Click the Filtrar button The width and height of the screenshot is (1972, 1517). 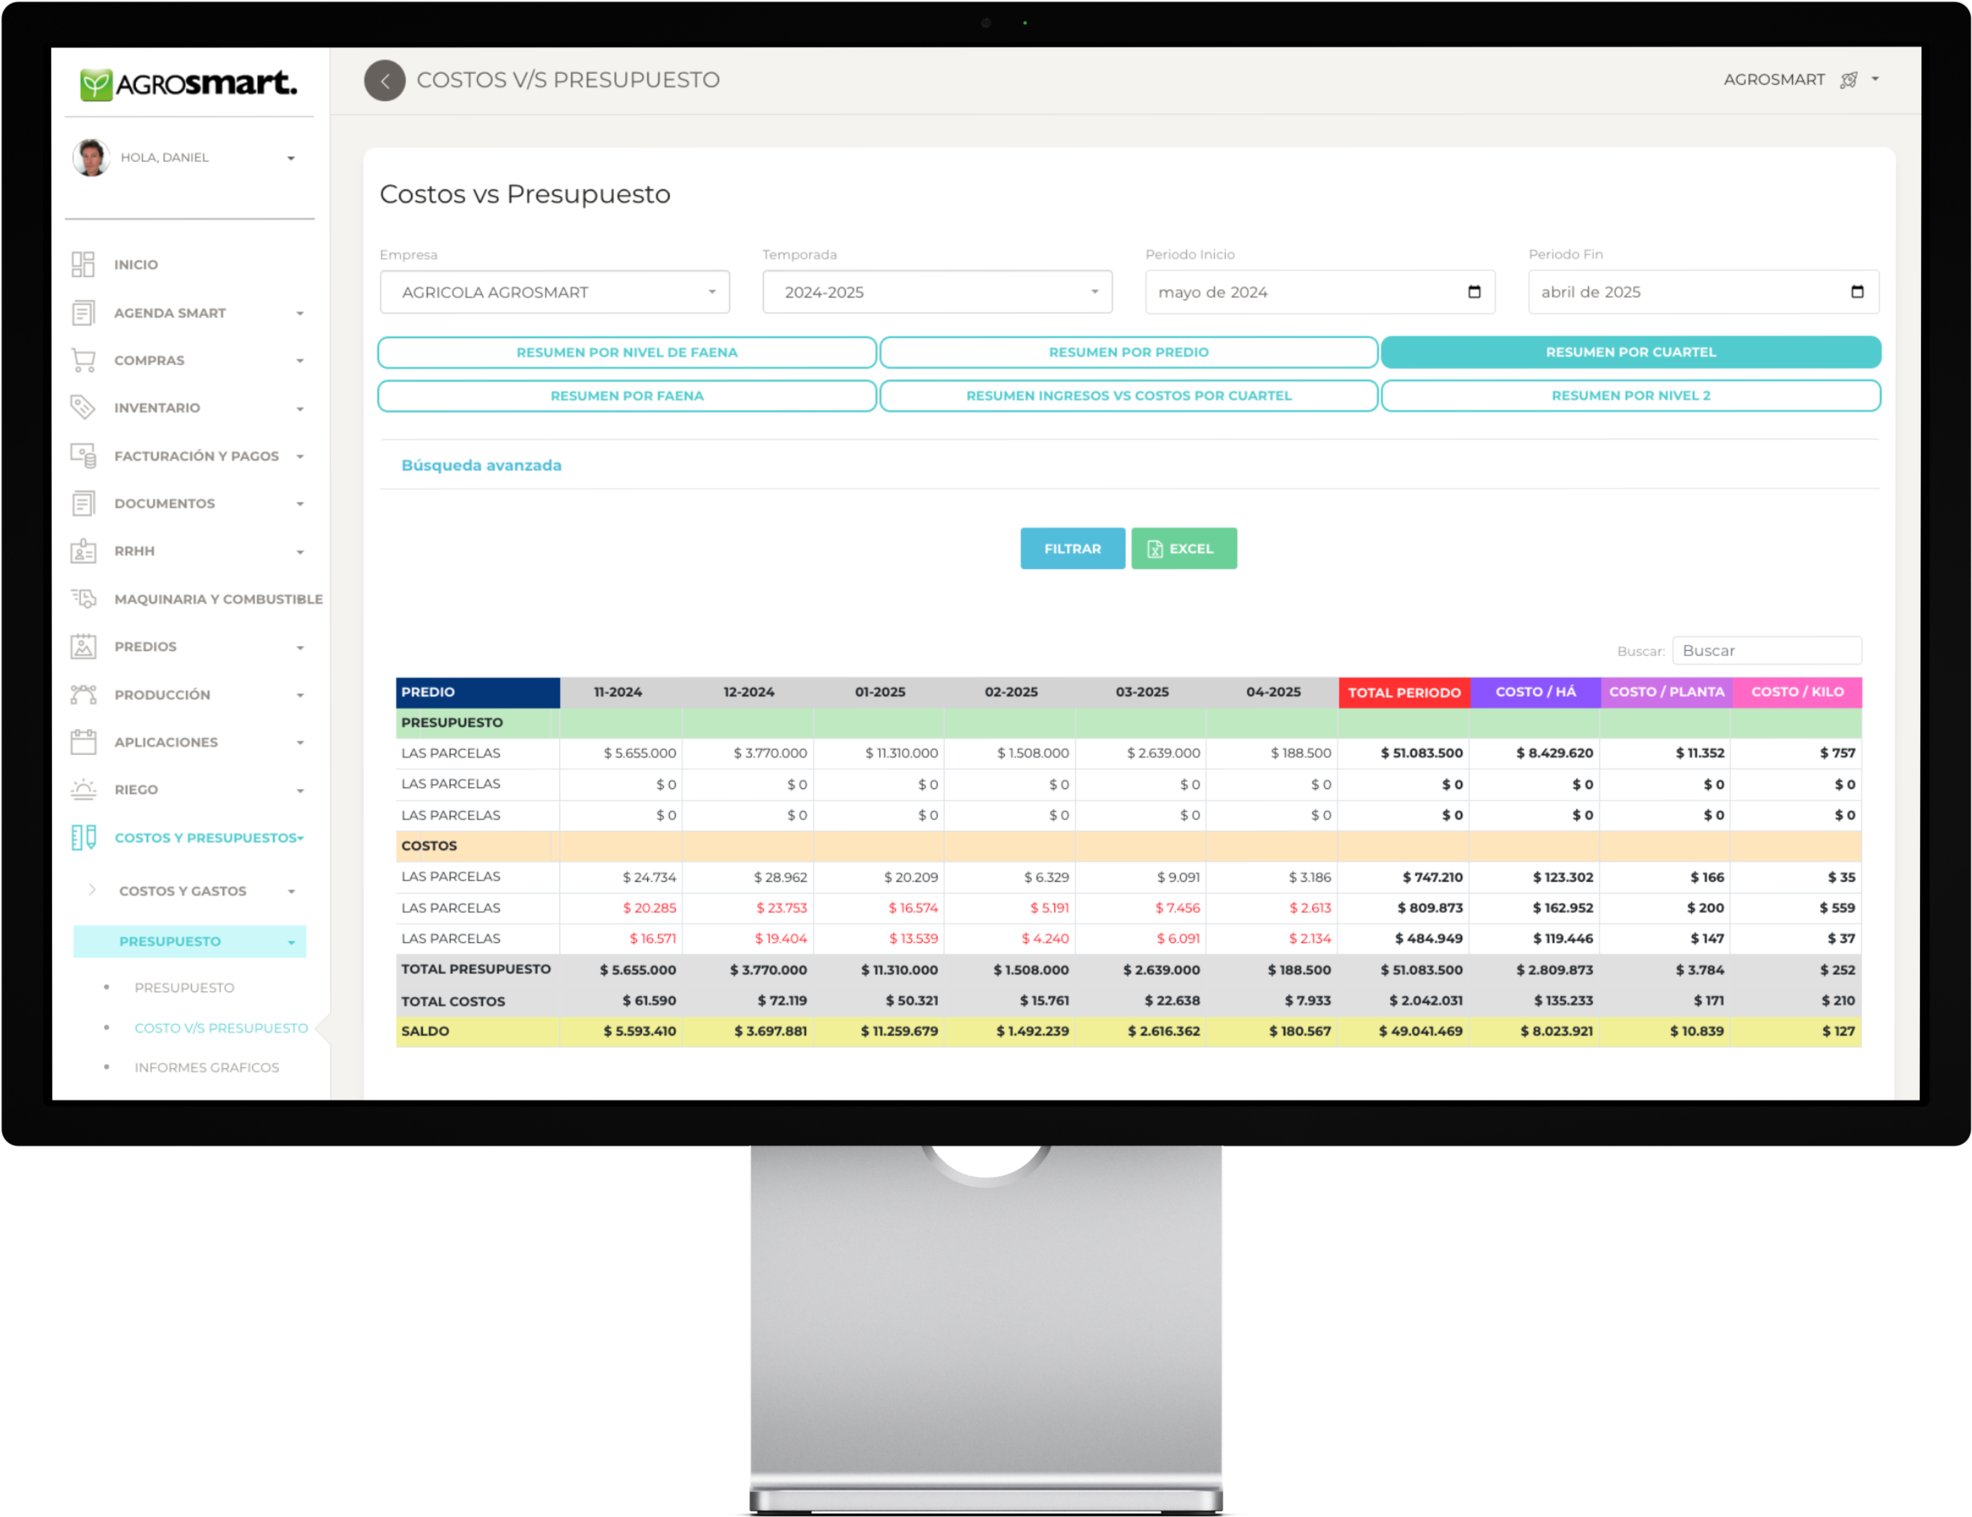click(1072, 548)
